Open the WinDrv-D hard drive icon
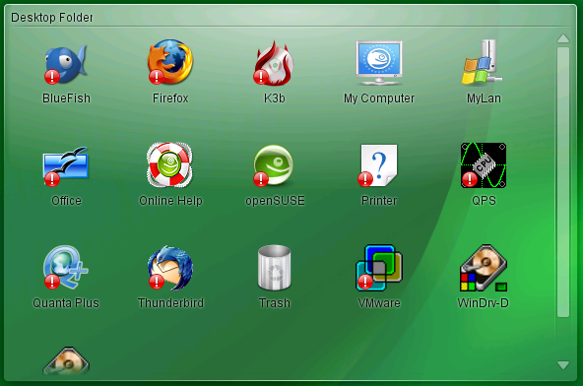The width and height of the screenshot is (583, 386). pos(484,268)
